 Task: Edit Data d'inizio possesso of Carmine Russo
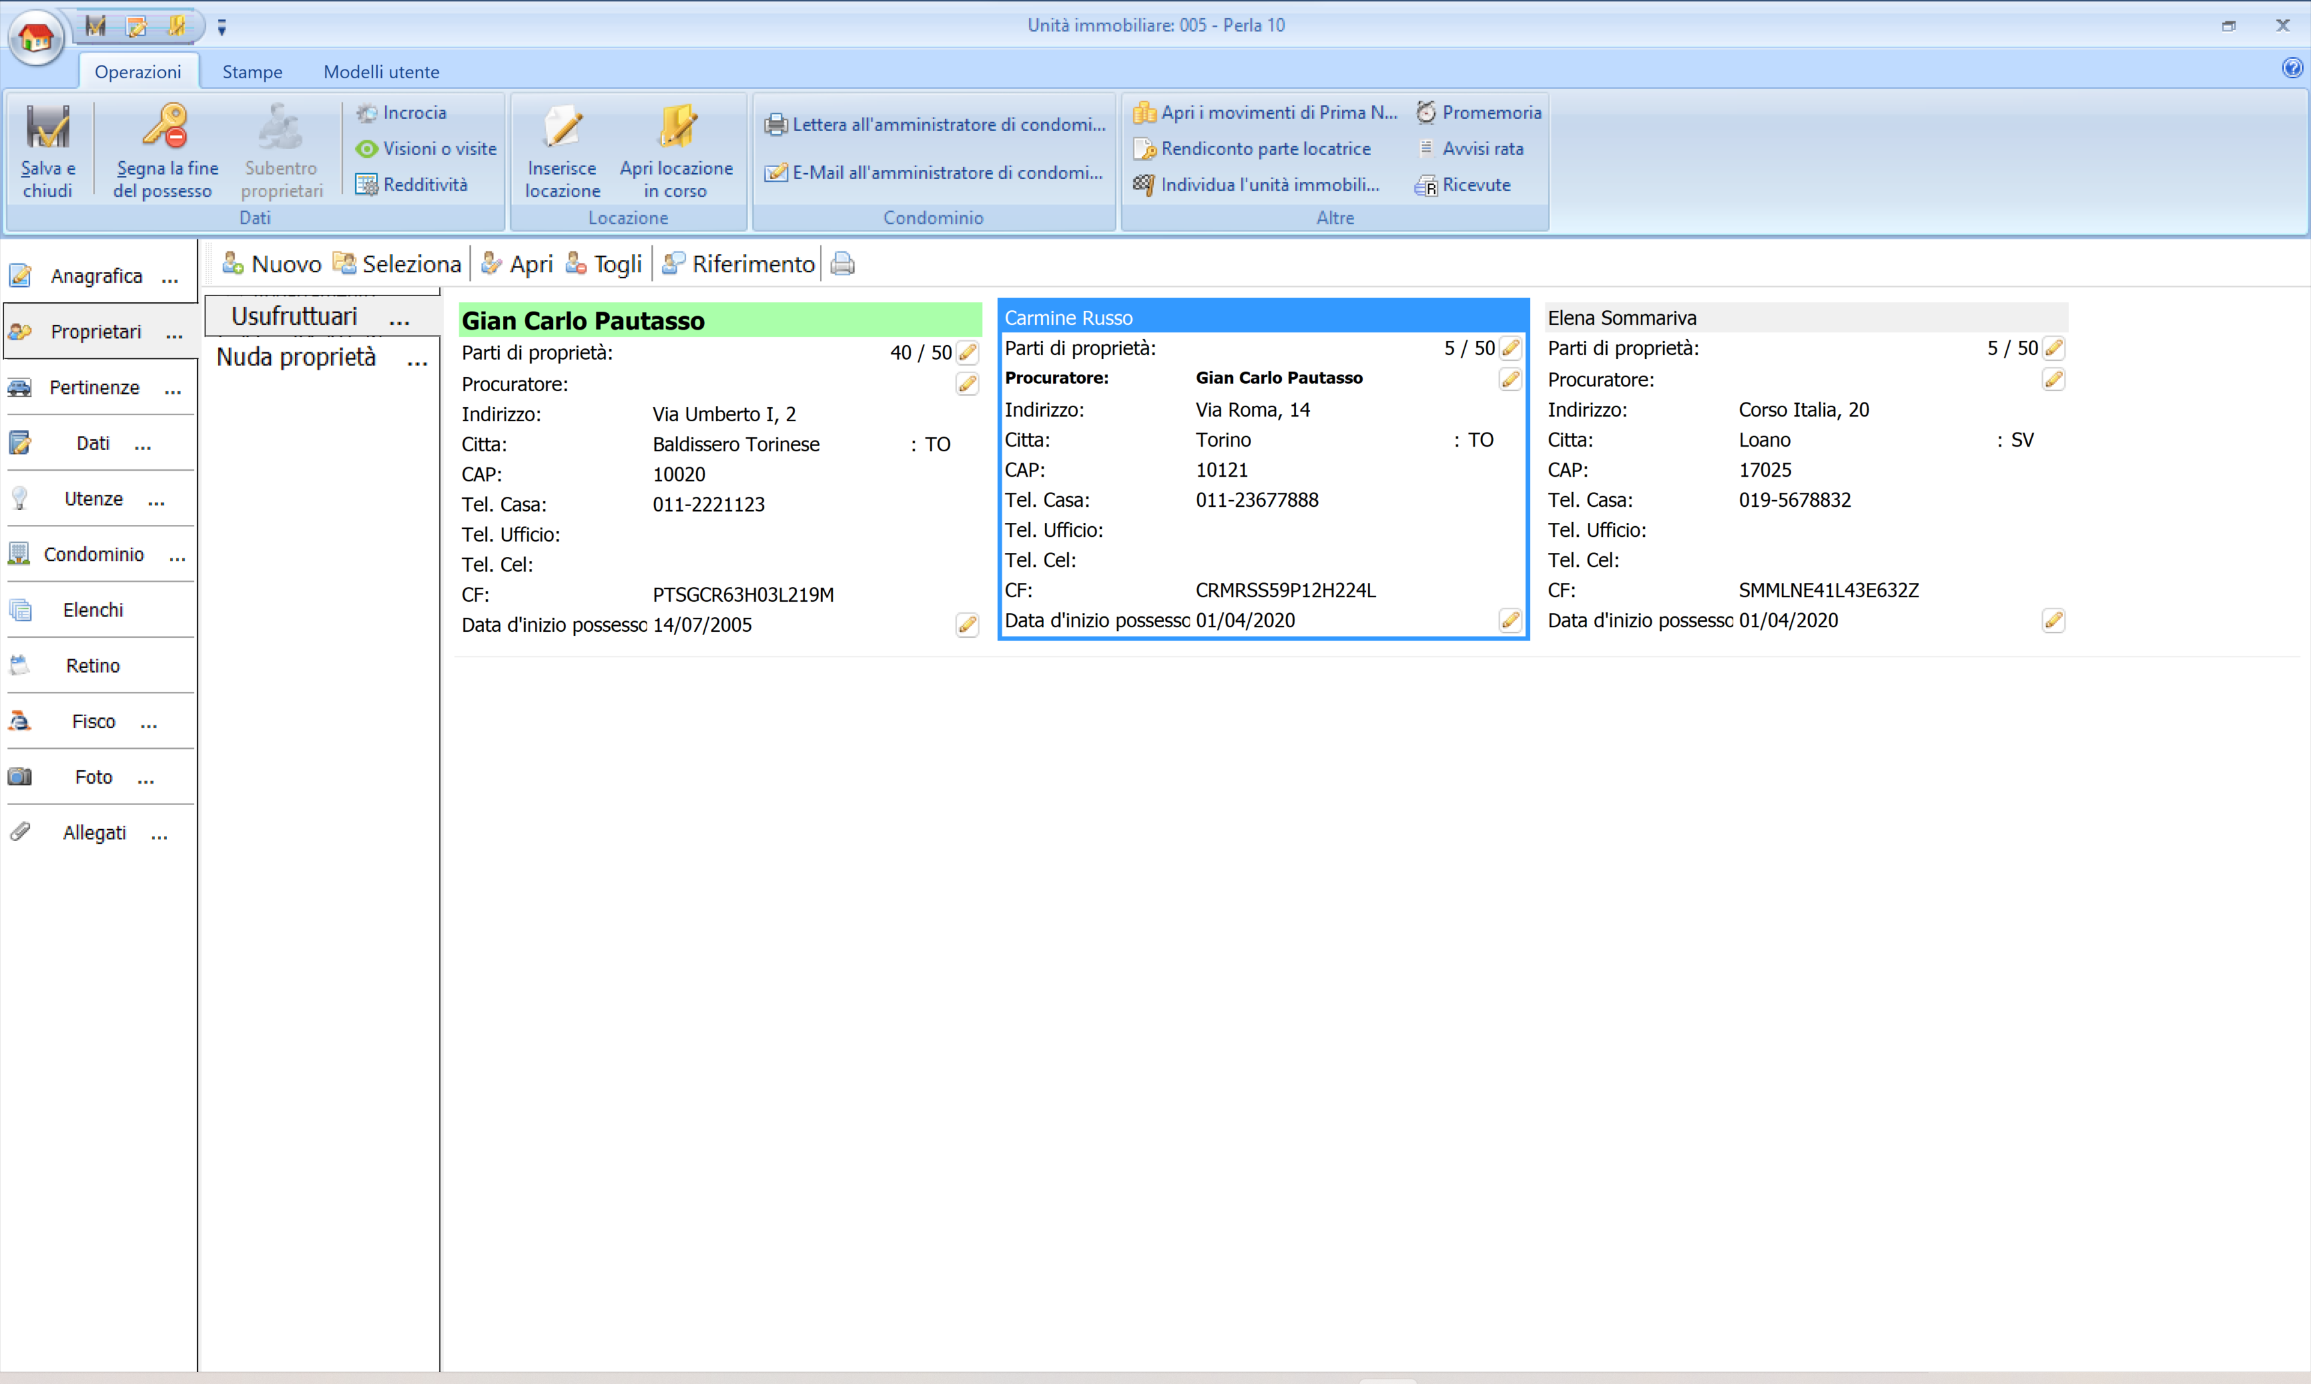pyautogui.click(x=1510, y=620)
